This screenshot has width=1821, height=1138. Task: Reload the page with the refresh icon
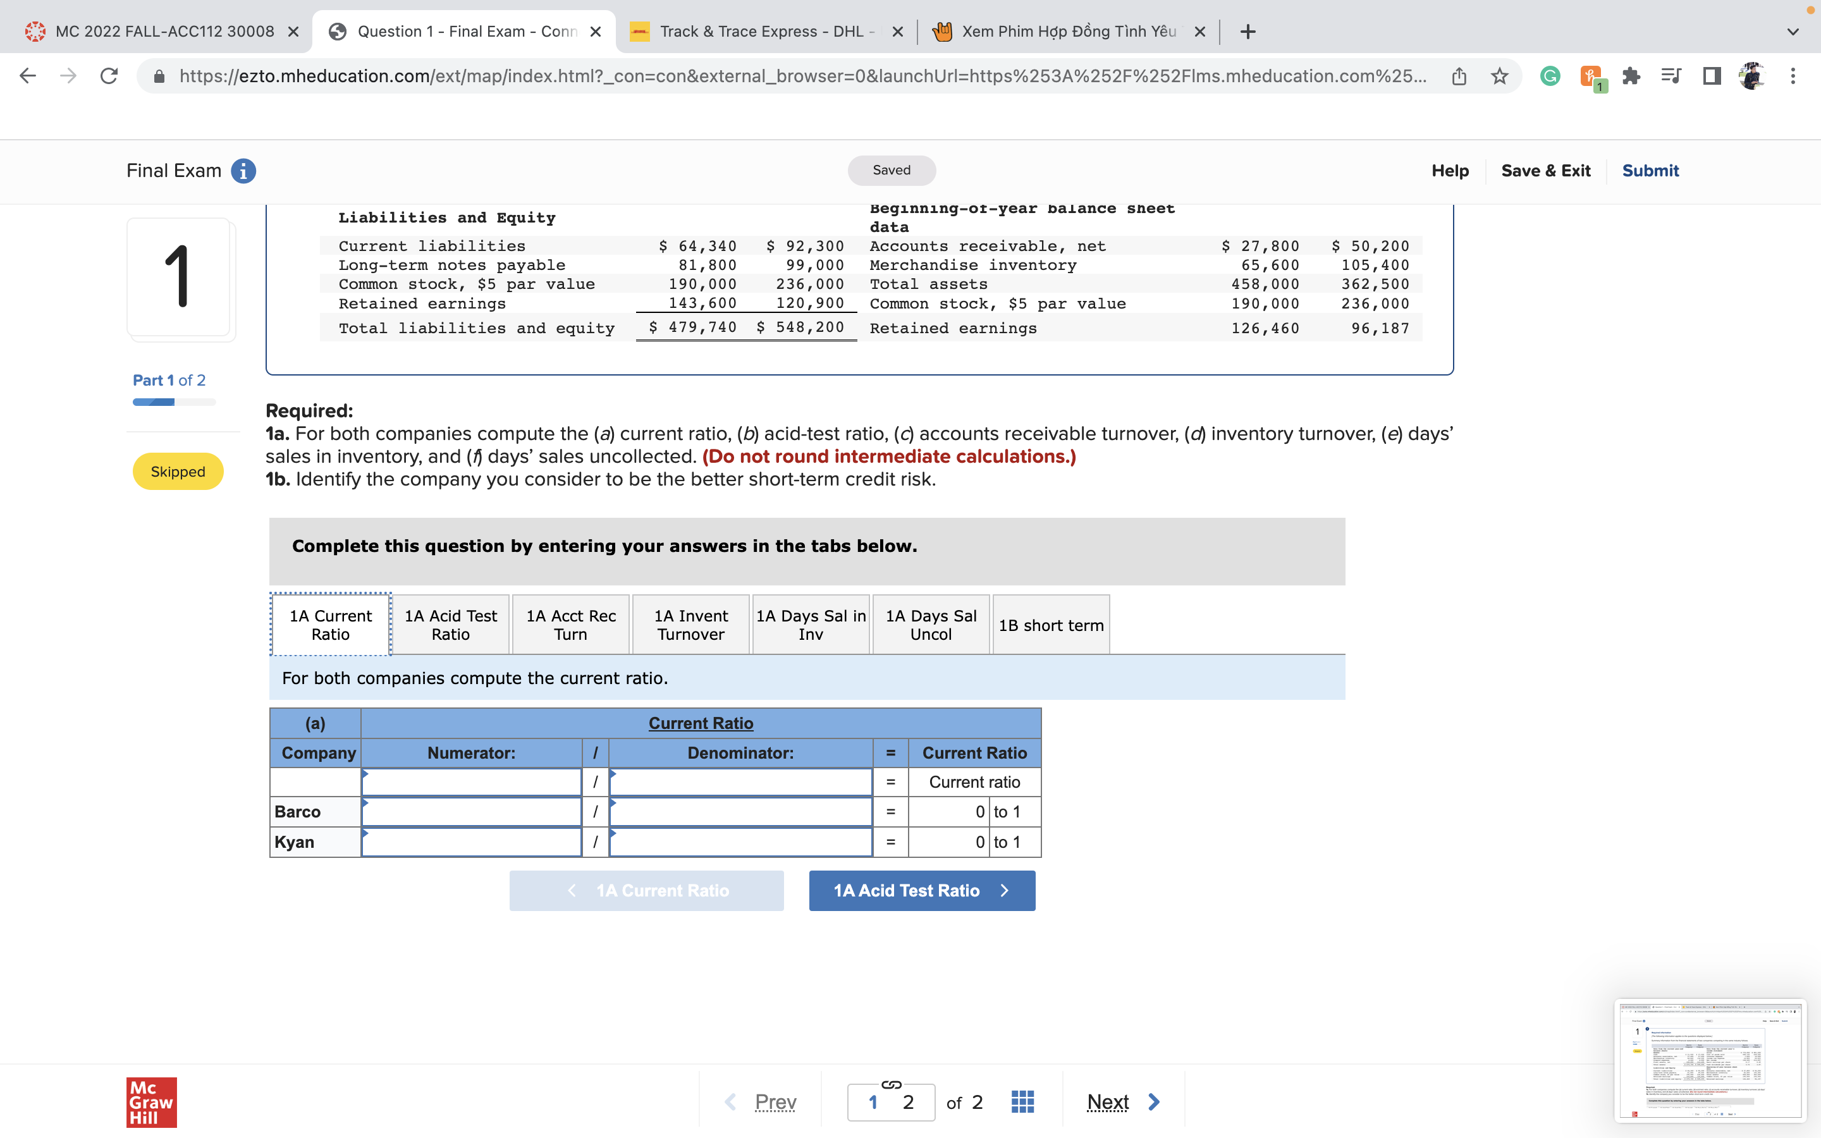pyautogui.click(x=107, y=75)
